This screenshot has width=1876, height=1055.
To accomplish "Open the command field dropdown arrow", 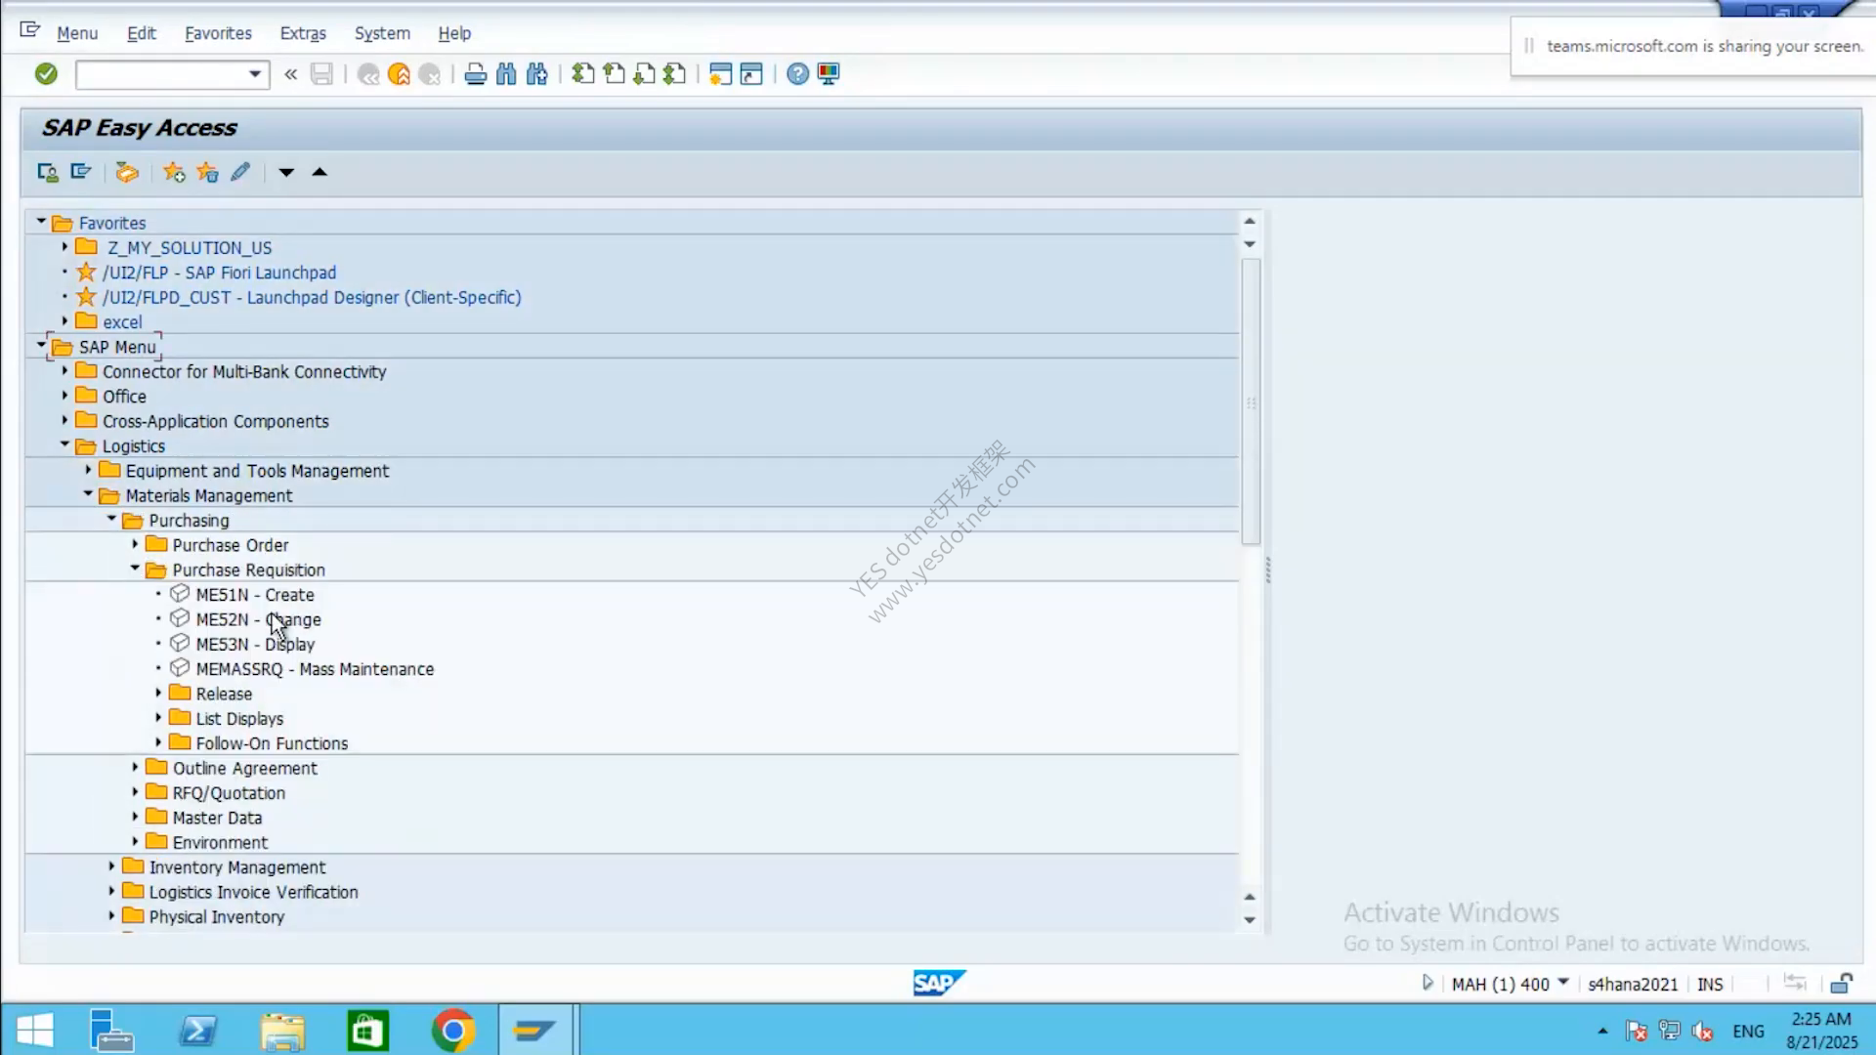I will [255, 74].
